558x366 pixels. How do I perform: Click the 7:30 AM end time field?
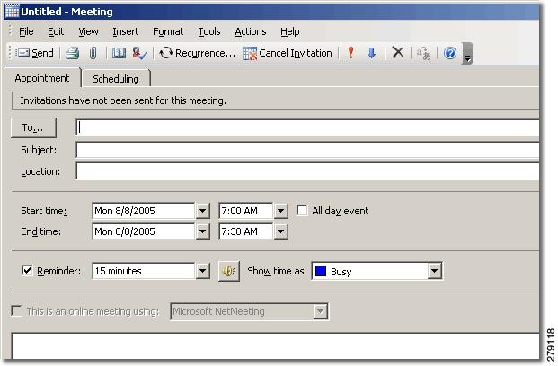point(246,231)
